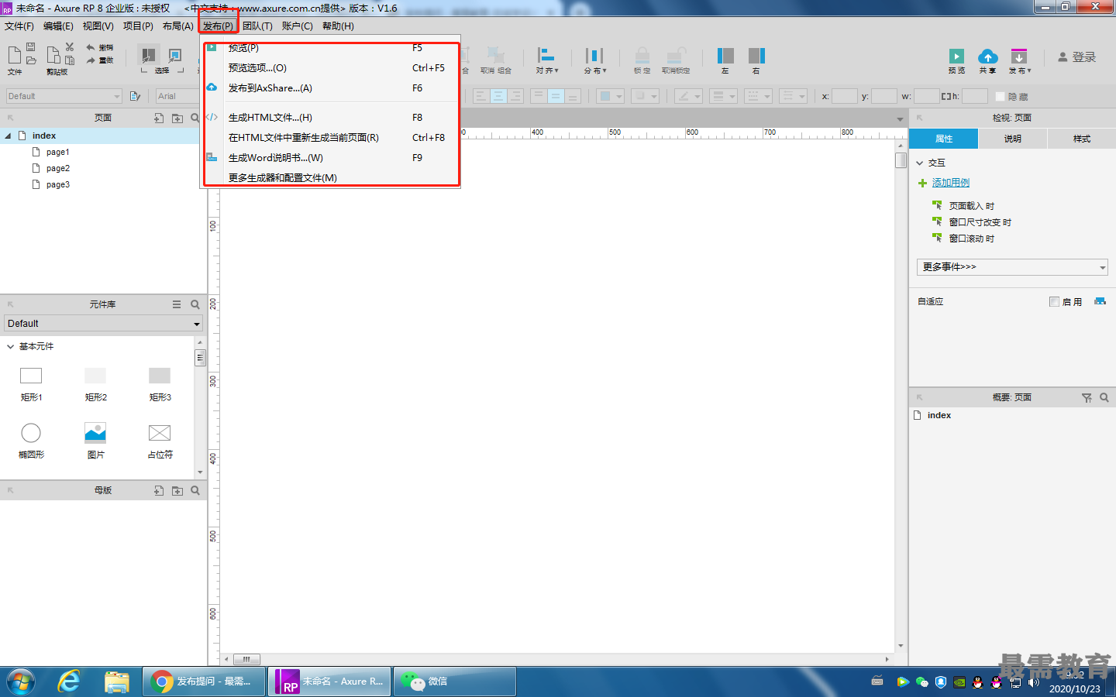Click the add folder icon in Pages panel
Viewport: 1116px width, 697px height.
[x=177, y=118]
